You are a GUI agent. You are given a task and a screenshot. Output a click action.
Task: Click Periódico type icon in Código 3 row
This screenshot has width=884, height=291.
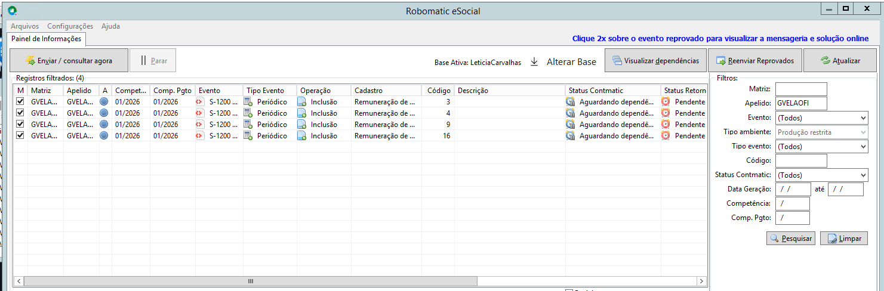[248, 101]
